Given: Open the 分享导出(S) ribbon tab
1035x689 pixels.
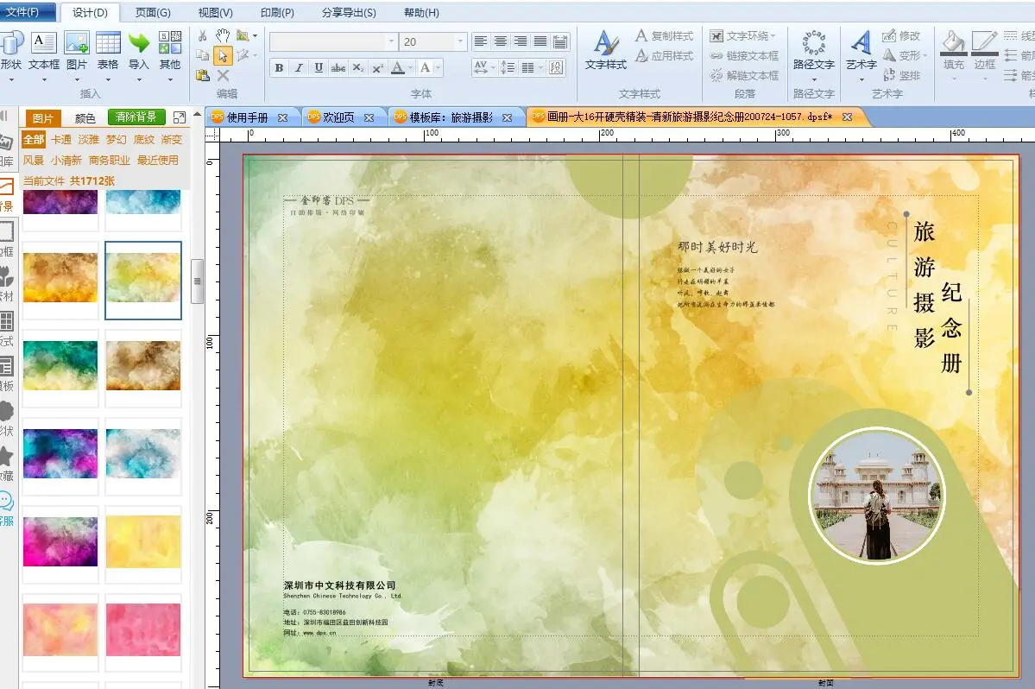Looking at the screenshot, I should coord(349,13).
